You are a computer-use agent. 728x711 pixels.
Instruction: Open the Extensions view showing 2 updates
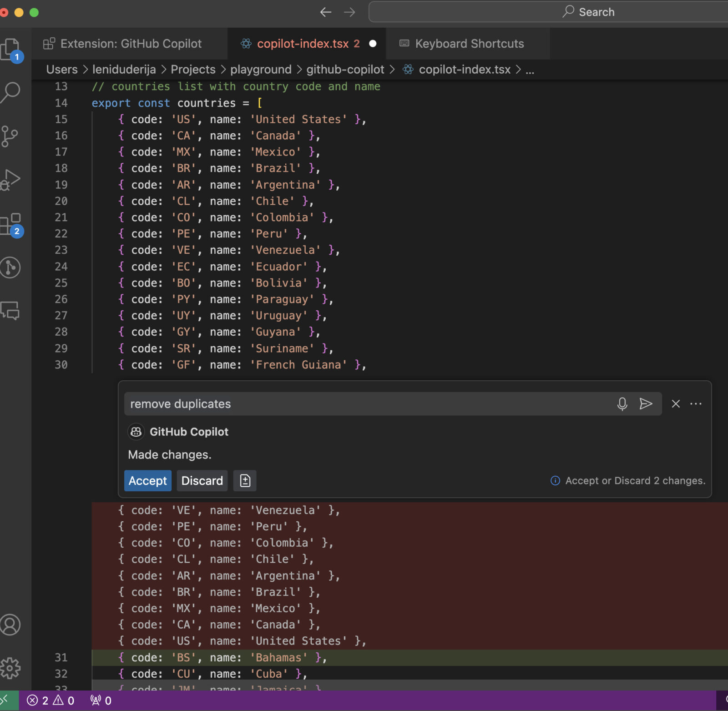coord(10,223)
